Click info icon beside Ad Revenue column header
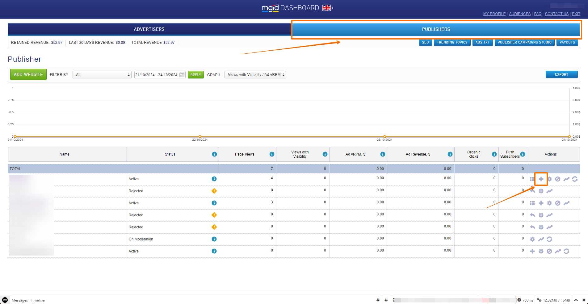 450,154
